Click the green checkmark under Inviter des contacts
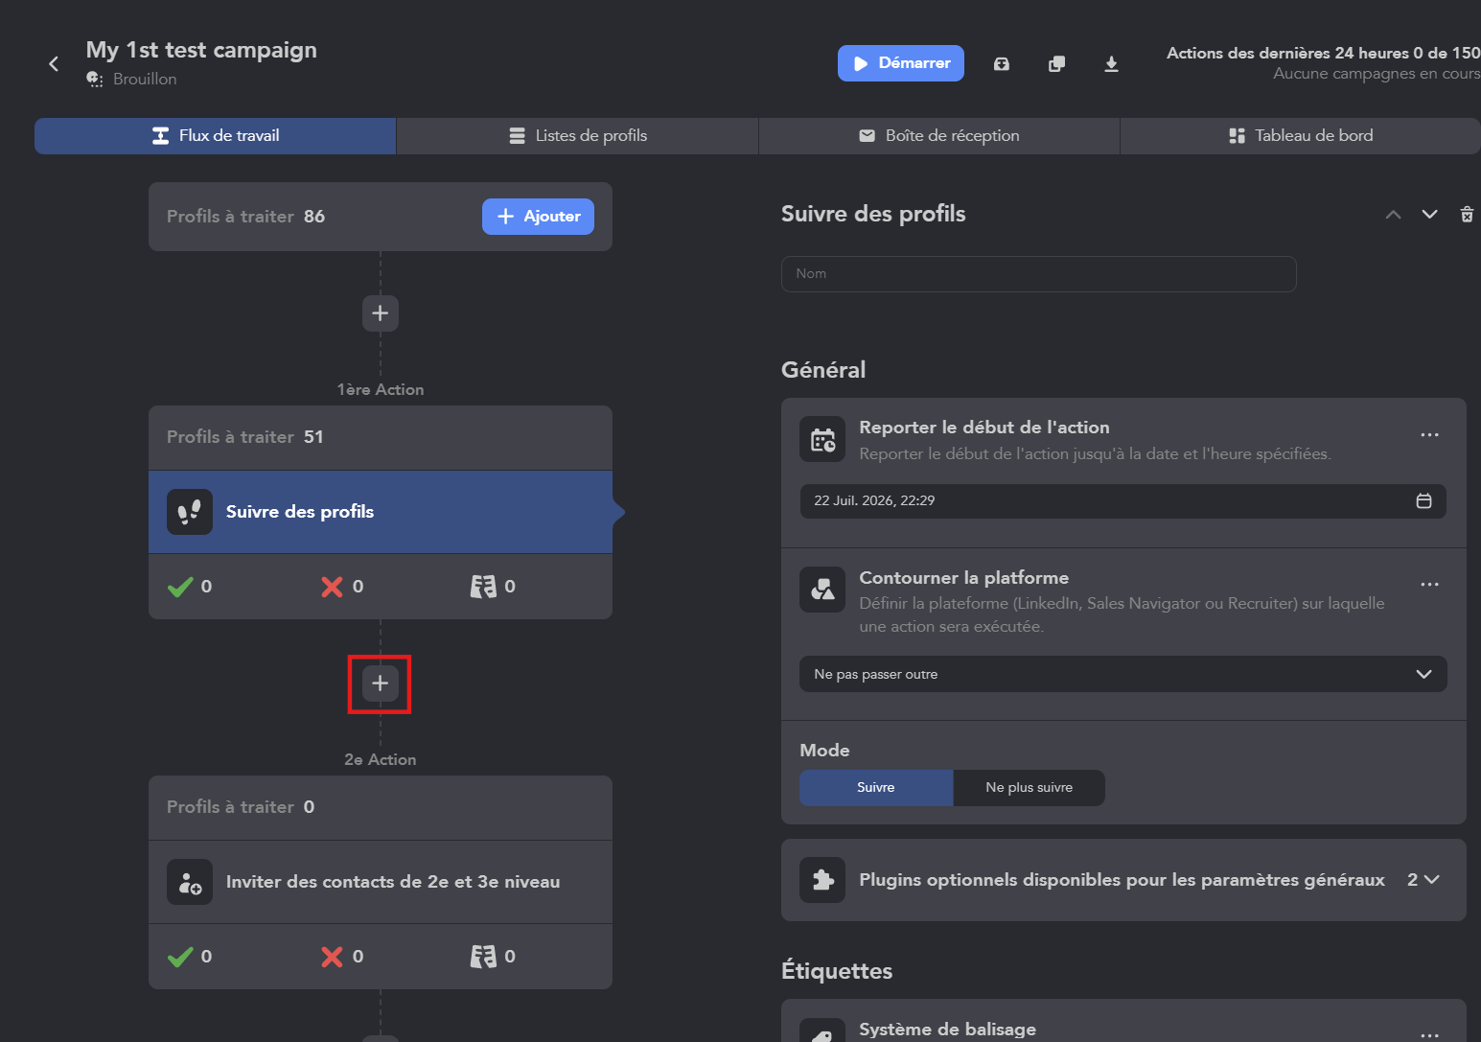This screenshot has height=1042, width=1481. coord(180,957)
